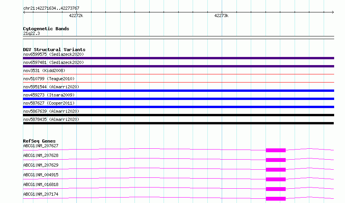Click variant label nsv3531 (Kidd2008)
The width and height of the screenshot is (345, 203).
pyautogui.click(x=44, y=71)
